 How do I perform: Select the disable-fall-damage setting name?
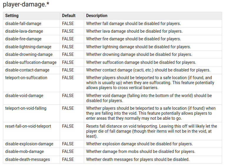(x=23, y=24)
